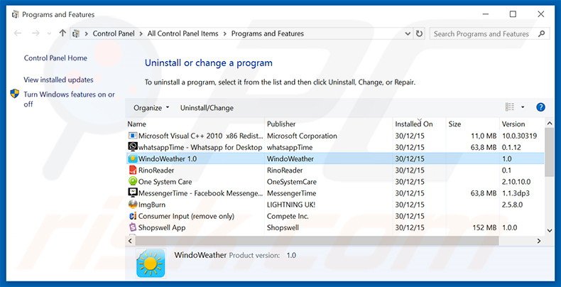Click the 2.5.8.0 version cell

(512, 205)
